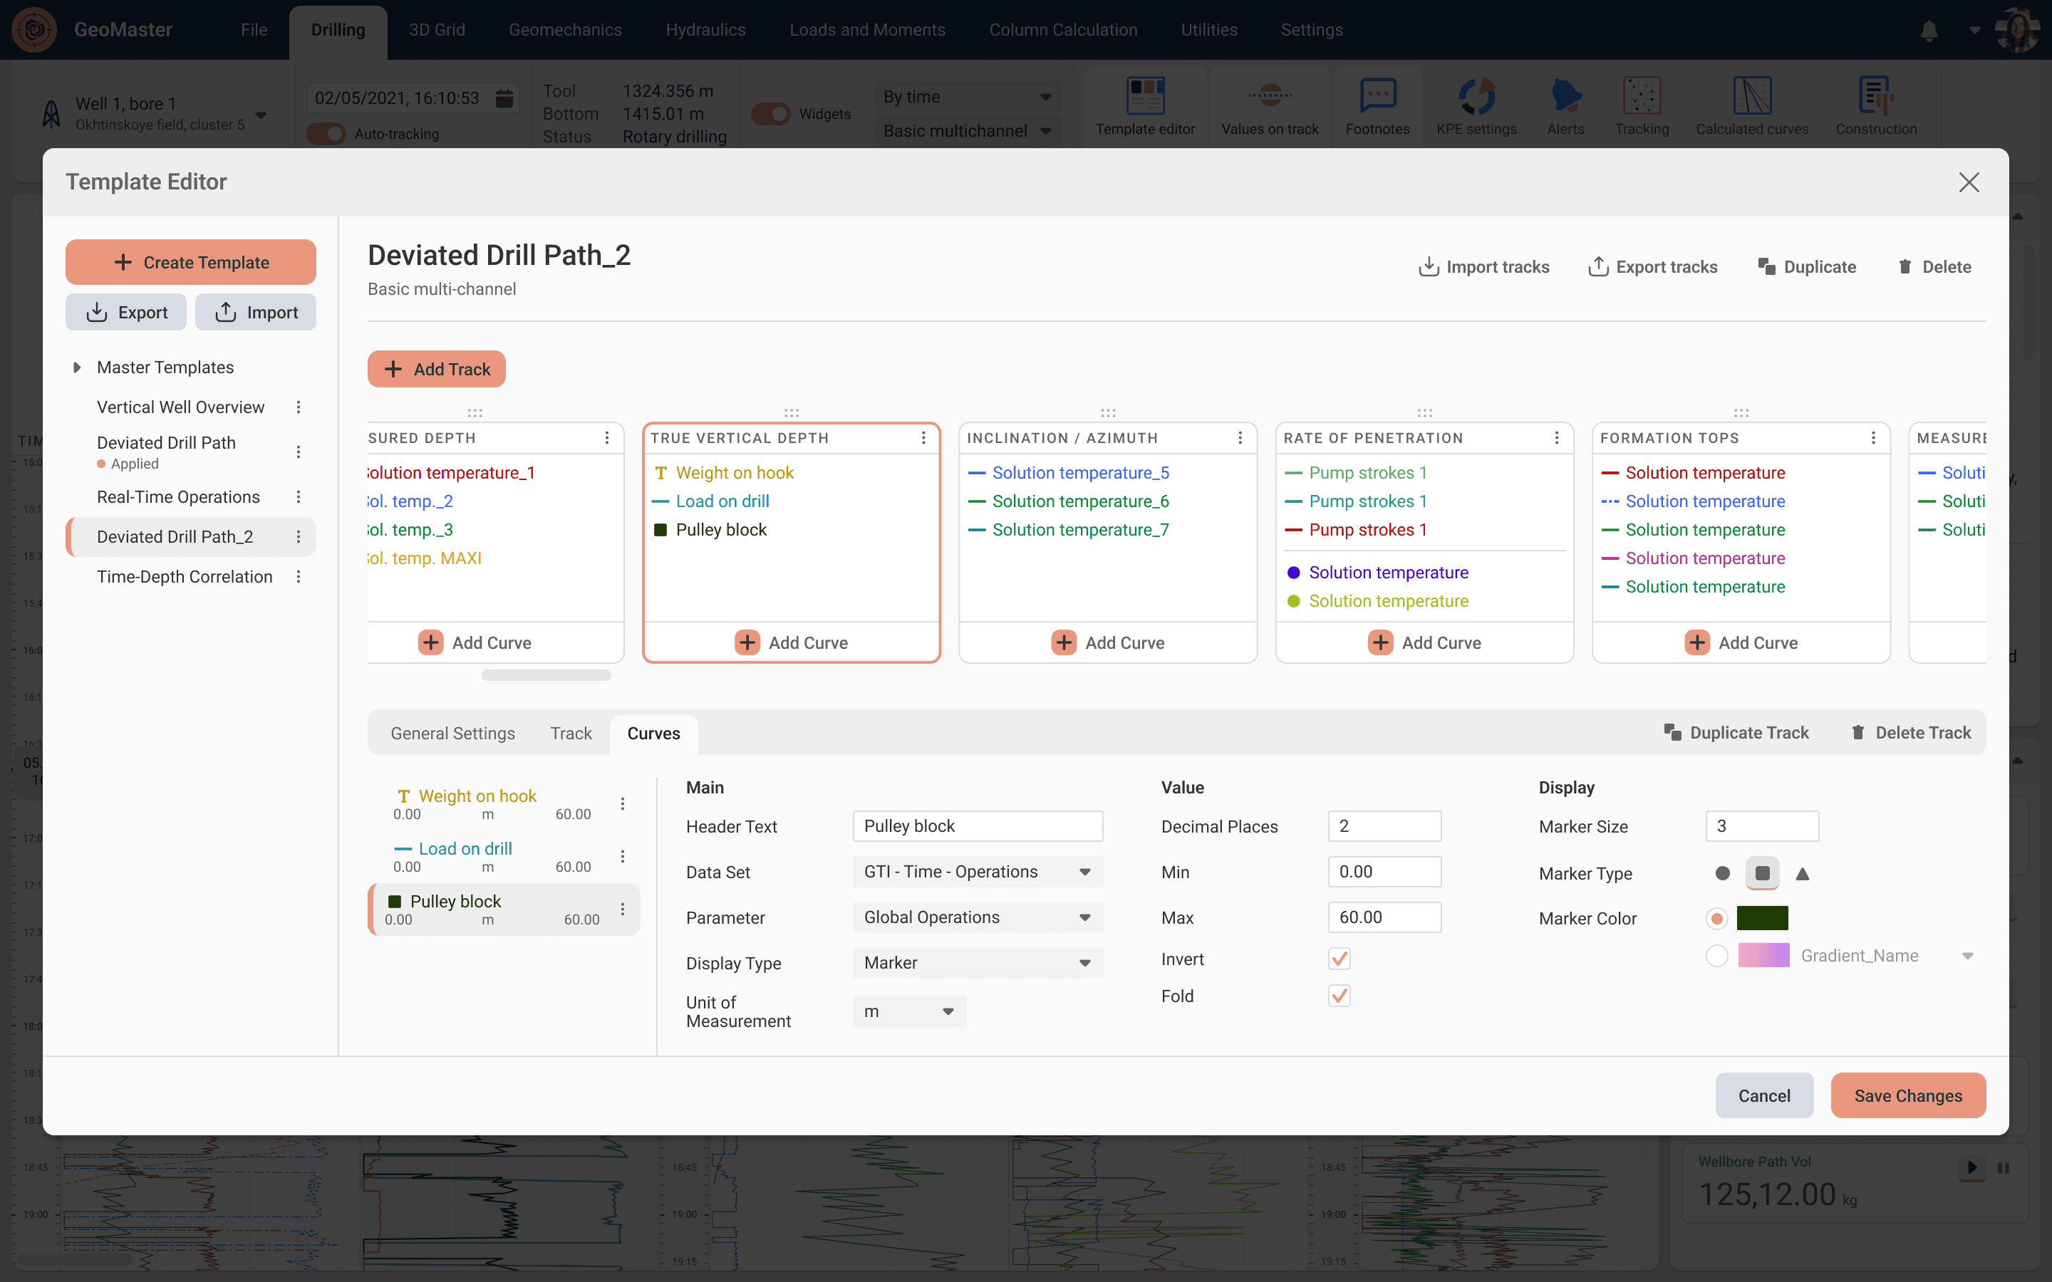Screen dimensions: 2052x1282
Task: Select the circle marker type
Action: [1722, 873]
